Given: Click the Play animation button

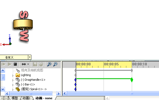Looking at the screenshot, I should [x=10, y=64].
